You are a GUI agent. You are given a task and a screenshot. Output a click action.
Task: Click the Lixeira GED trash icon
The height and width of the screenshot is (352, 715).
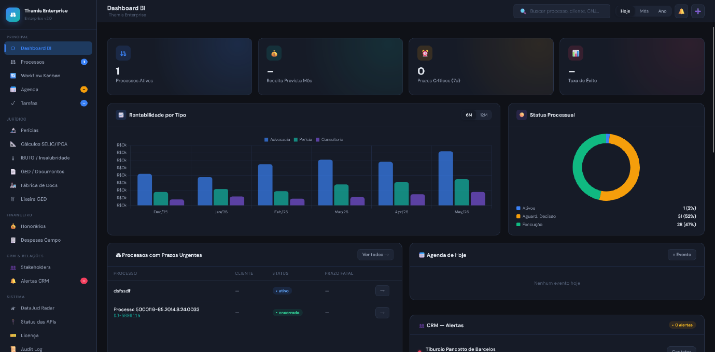[13, 199]
